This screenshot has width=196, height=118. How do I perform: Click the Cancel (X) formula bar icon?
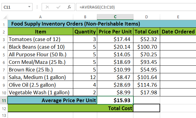tap(47, 7)
